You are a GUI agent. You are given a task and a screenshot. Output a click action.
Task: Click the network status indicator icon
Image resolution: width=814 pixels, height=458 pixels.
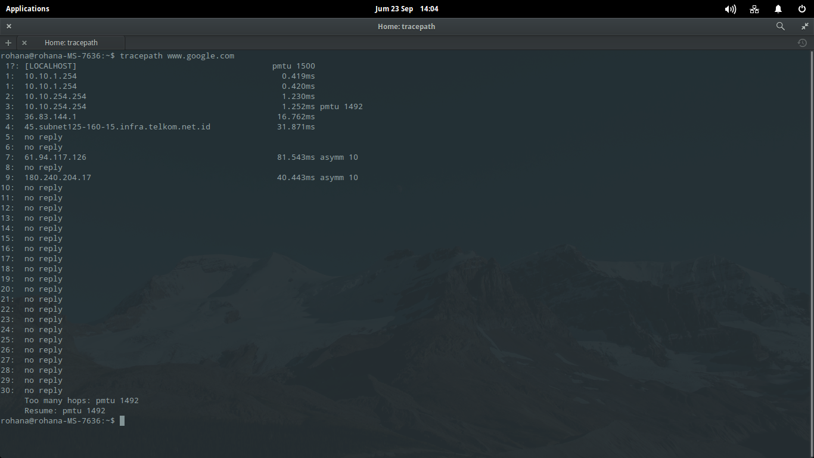pos(754,9)
